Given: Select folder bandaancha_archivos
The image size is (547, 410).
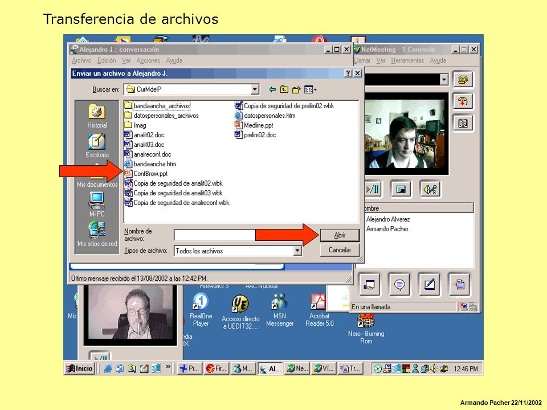Looking at the screenshot, I should [157, 106].
